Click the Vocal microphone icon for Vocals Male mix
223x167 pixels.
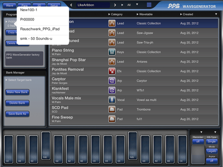click(112, 100)
